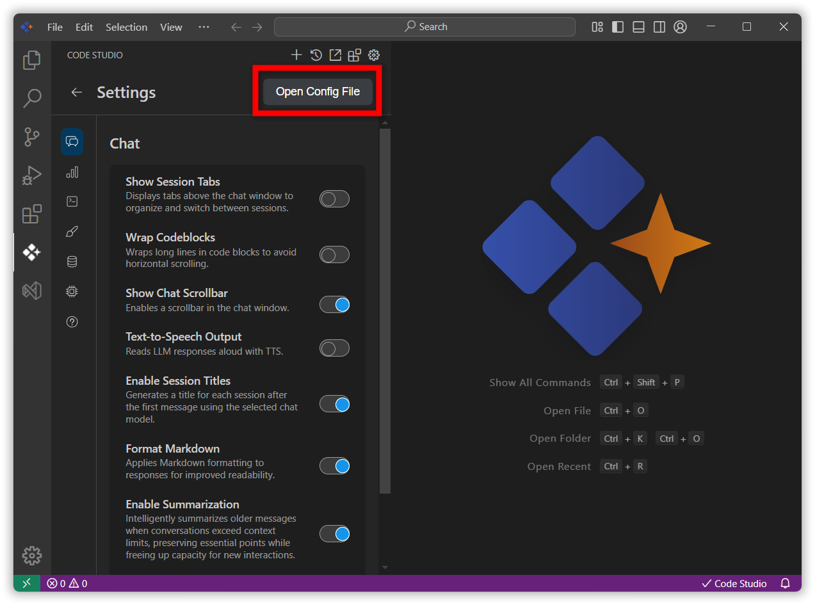Select the database settings category icon
The height and width of the screenshot is (605, 815).
(x=72, y=262)
